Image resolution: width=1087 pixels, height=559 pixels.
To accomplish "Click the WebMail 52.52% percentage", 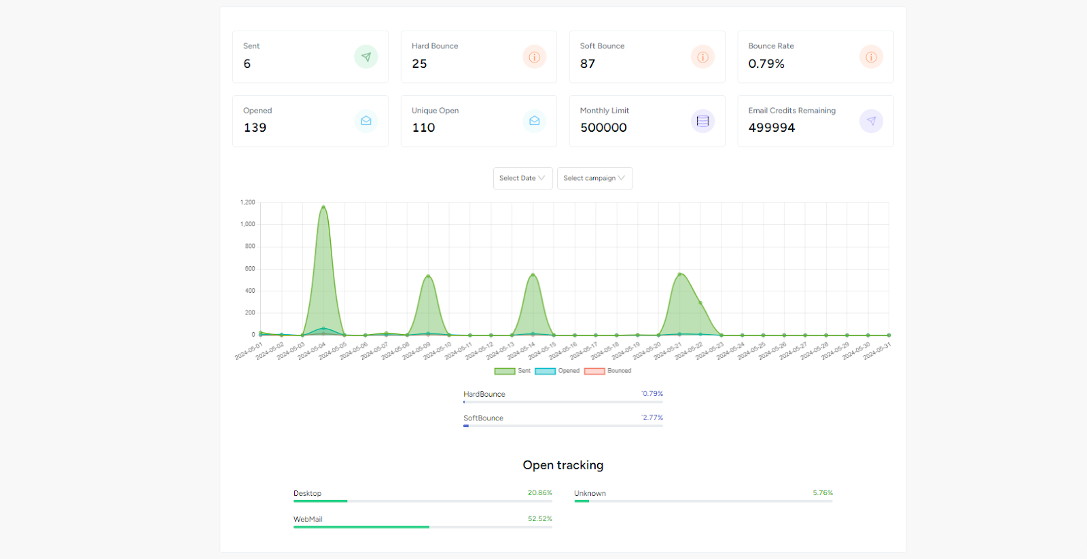I will (540, 519).
